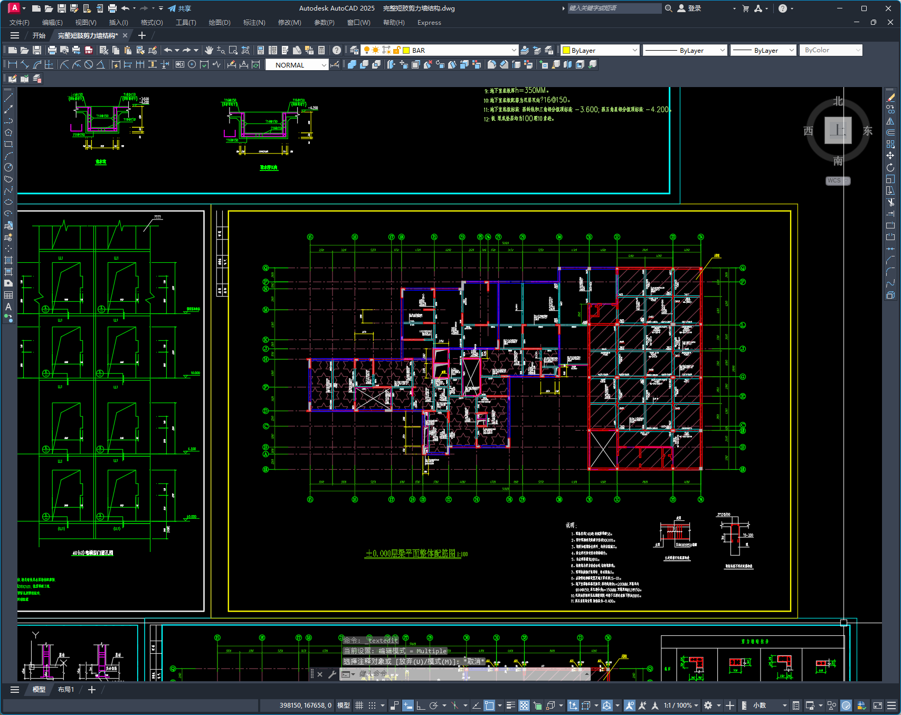Click the 上 face of the ViewCube
901x715 pixels.
(838, 130)
